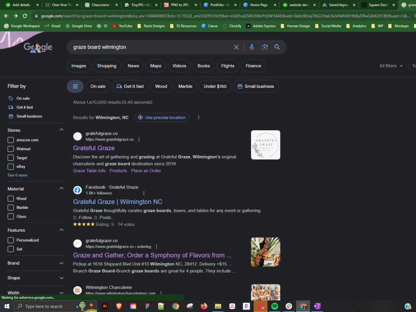416x312 pixels.
Task: Open Figma from taskbar
Action: pyautogui.click(x=147, y=306)
